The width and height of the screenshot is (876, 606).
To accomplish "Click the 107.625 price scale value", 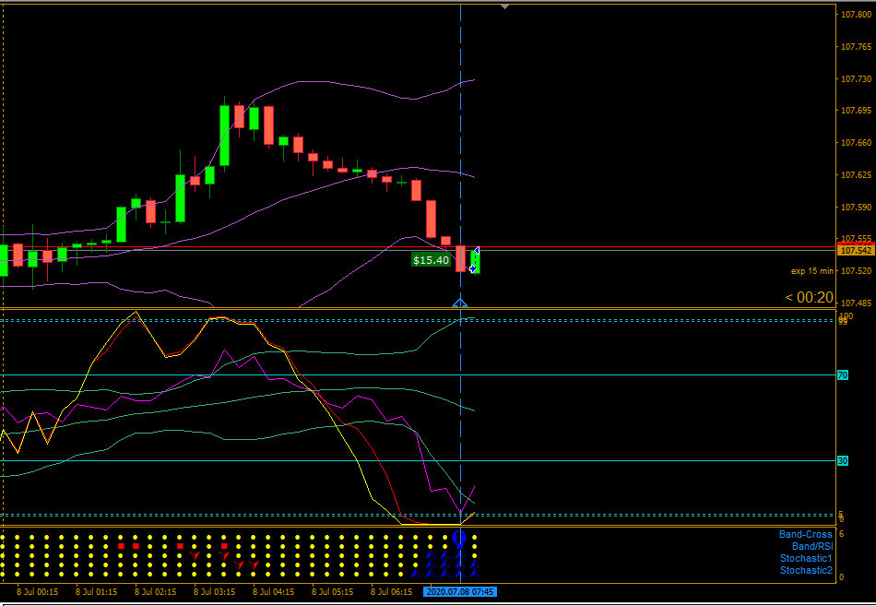I will 857,175.
